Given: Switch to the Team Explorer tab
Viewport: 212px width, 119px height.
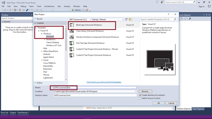Looking at the screenshot, I should point(198,109).
